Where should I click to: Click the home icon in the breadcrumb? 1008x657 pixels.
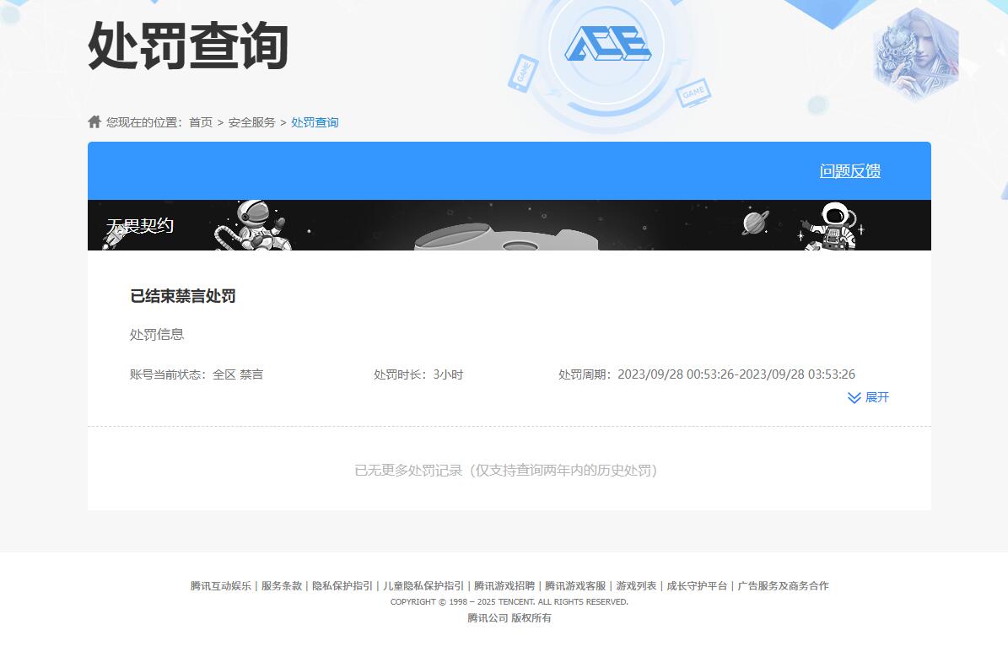94,121
